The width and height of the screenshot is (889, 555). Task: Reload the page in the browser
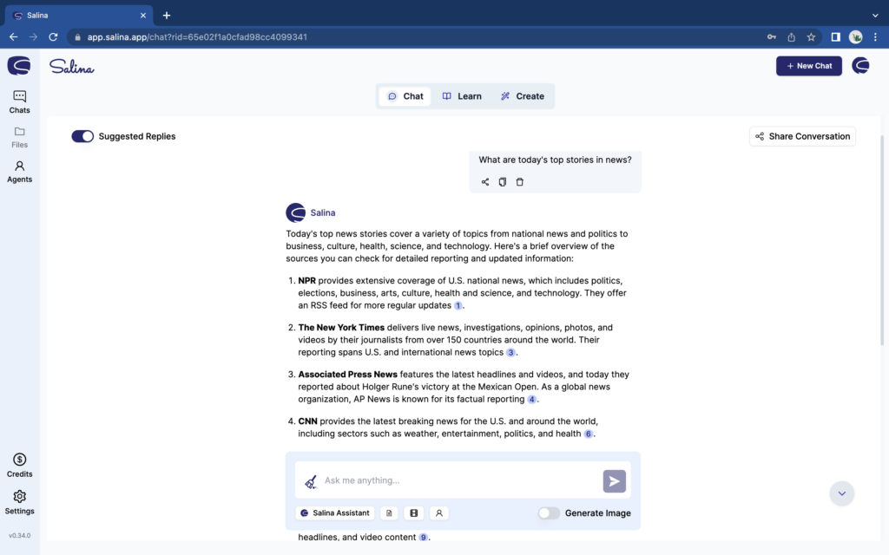coord(53,36)
